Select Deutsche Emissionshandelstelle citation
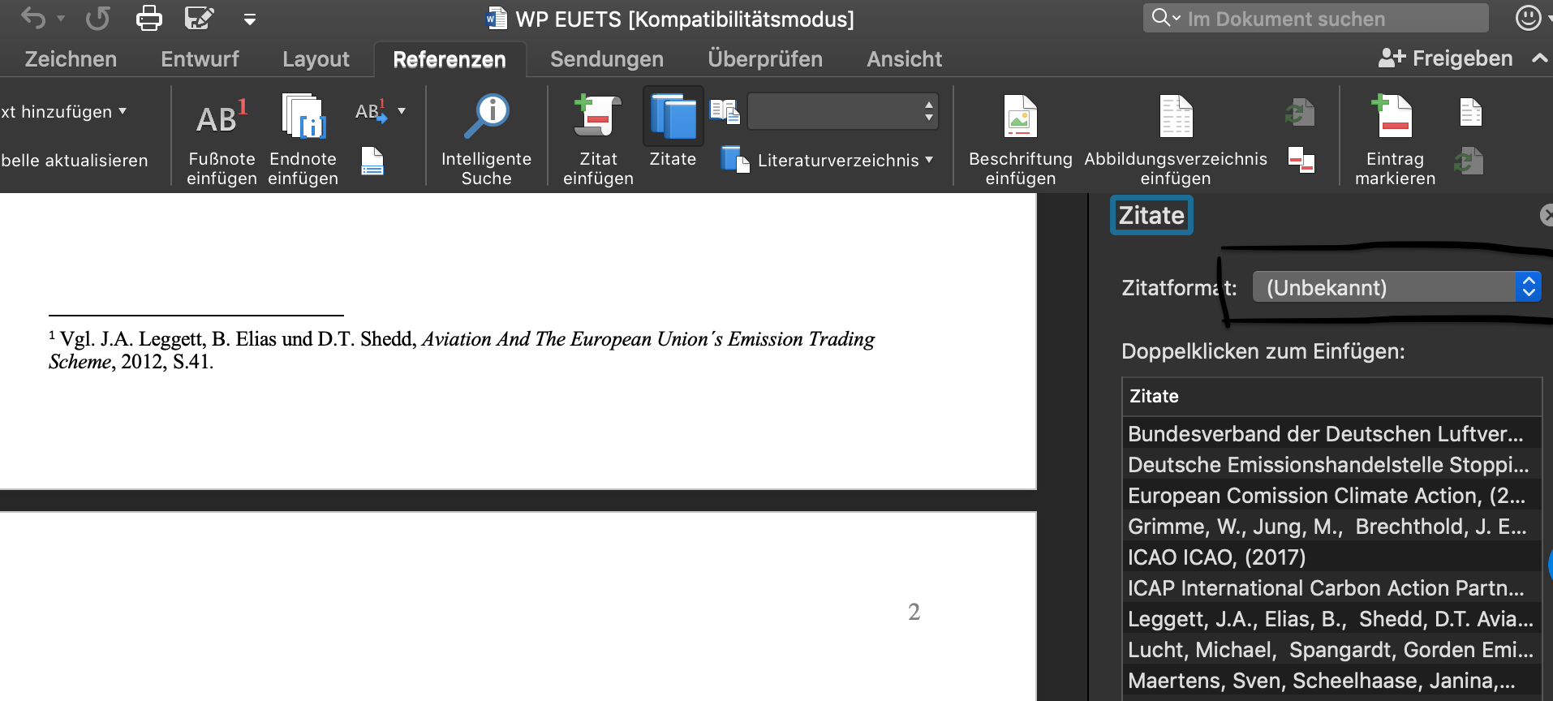 (x=1331, y=465)
